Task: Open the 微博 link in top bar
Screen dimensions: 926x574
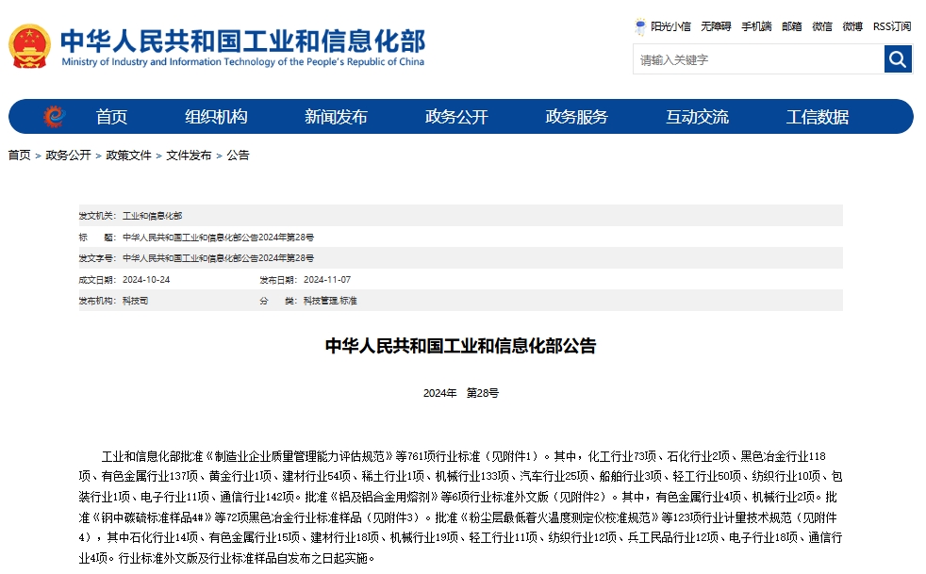Action: [852, 26]
